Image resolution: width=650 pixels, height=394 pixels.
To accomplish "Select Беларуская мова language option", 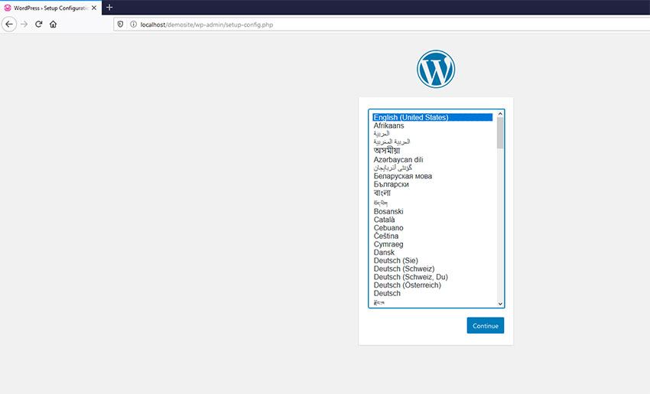I will coord(402,176).
